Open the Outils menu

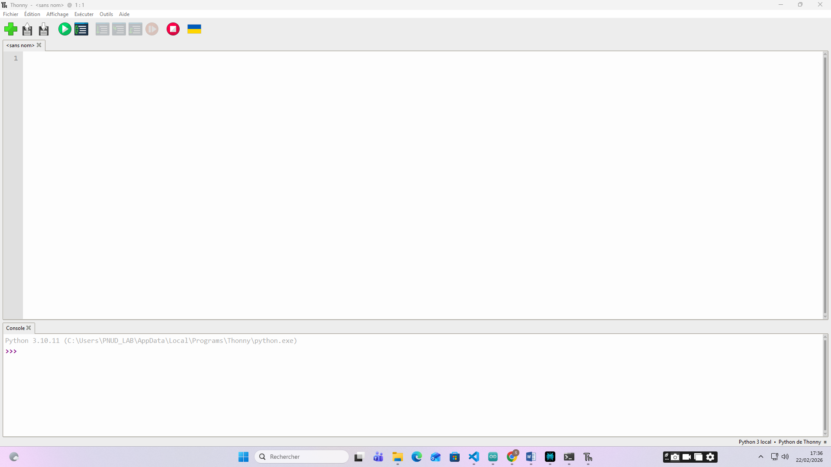(x=106, y=14)
